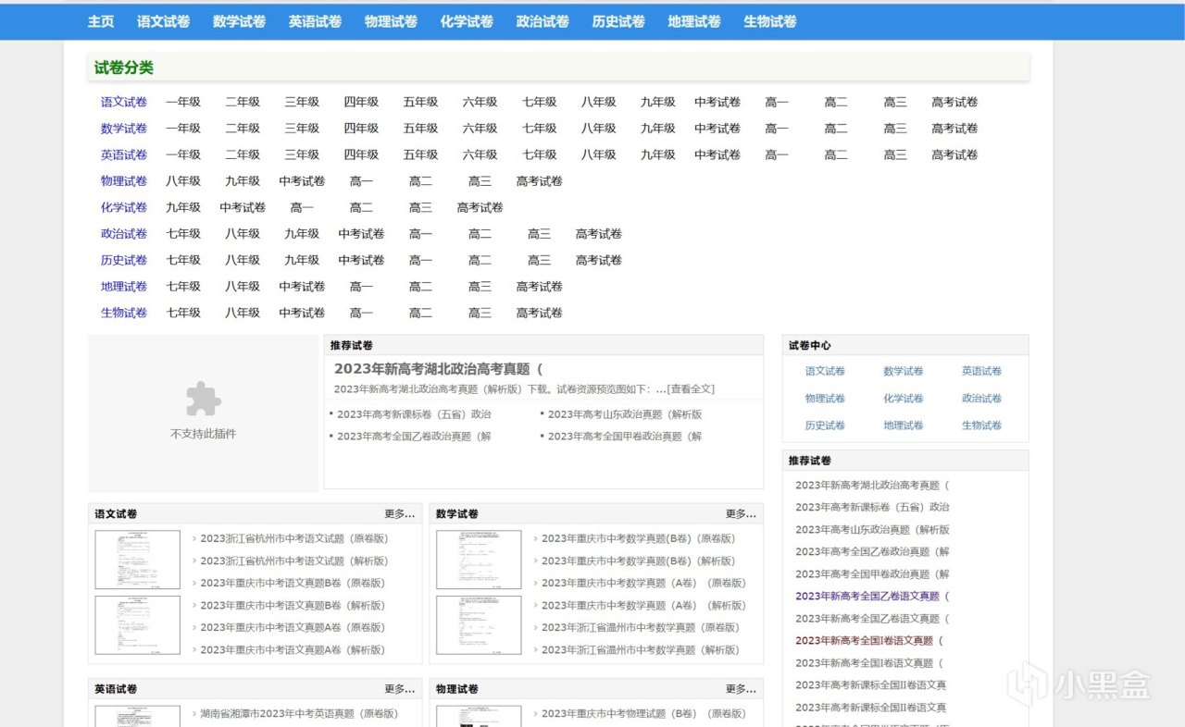1185x727 pixels.
Task: Click 七年级 in the 历史试卷 category row
Action: pos(183,260)
